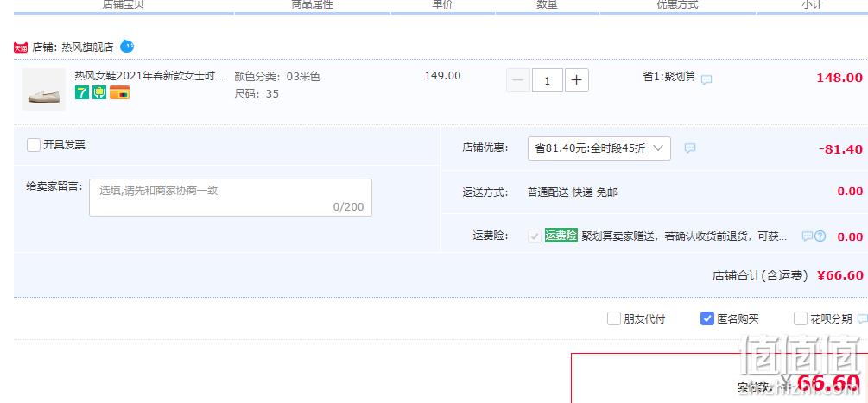Click the 颜色分类：03米色 attribute text
The height and width of the screenshot is (403, 868).
[x=277, y=76]
